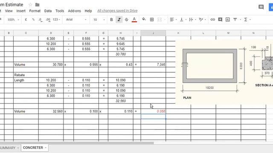Open the font size 10 dropdown
This screenshot has height=153, width=273.
99,20
